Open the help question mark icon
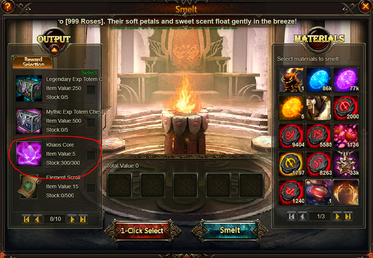 (8, 6)
